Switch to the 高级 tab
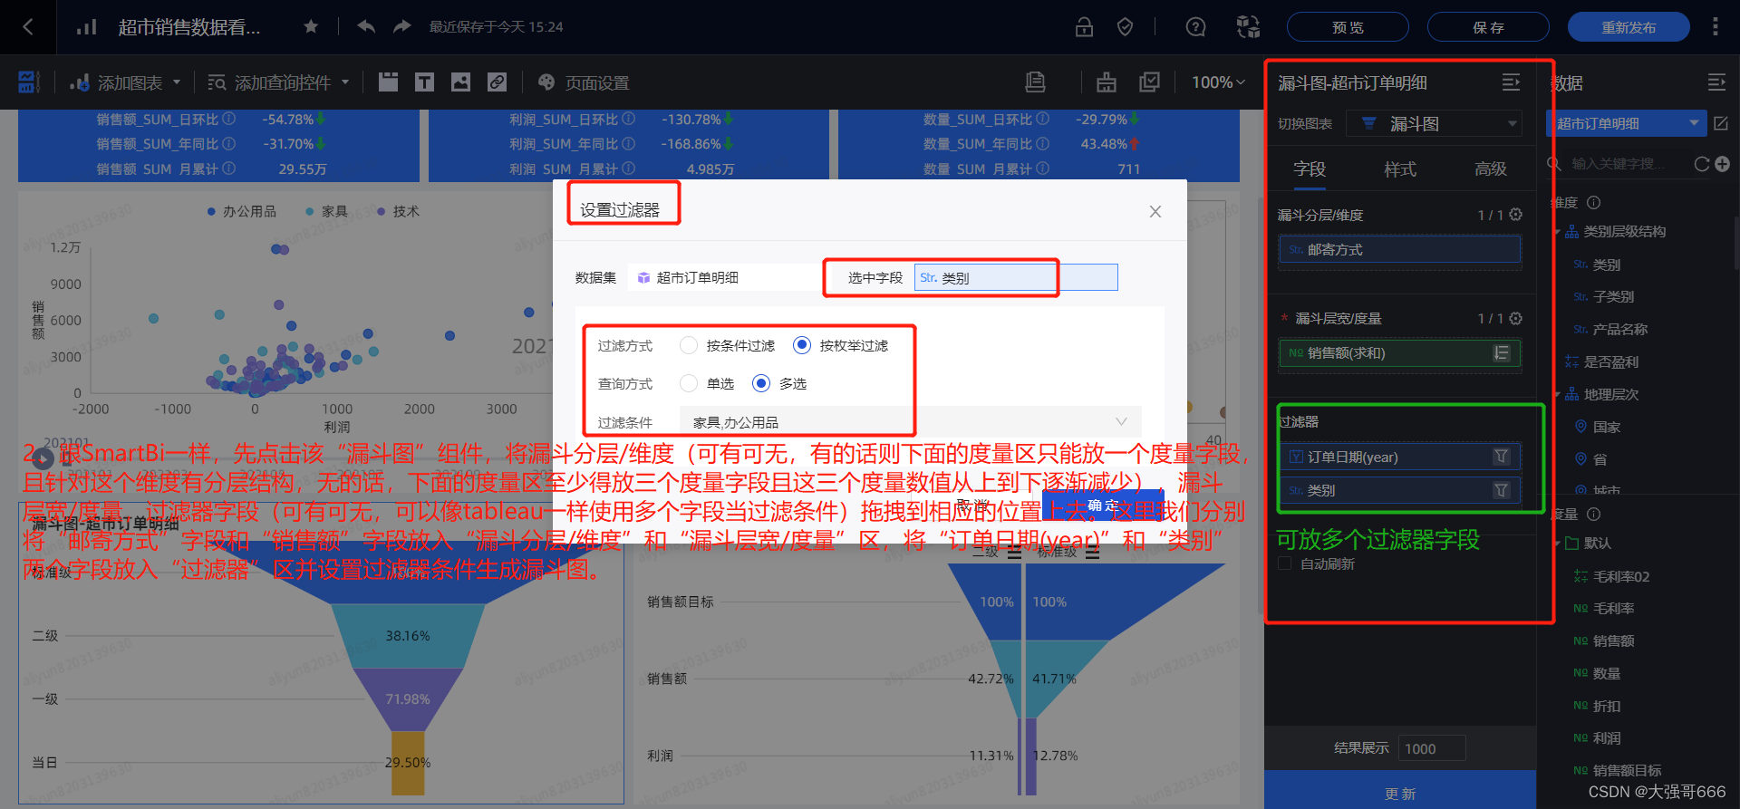This screenshot has height=809, width=1740. point(1491,169)
